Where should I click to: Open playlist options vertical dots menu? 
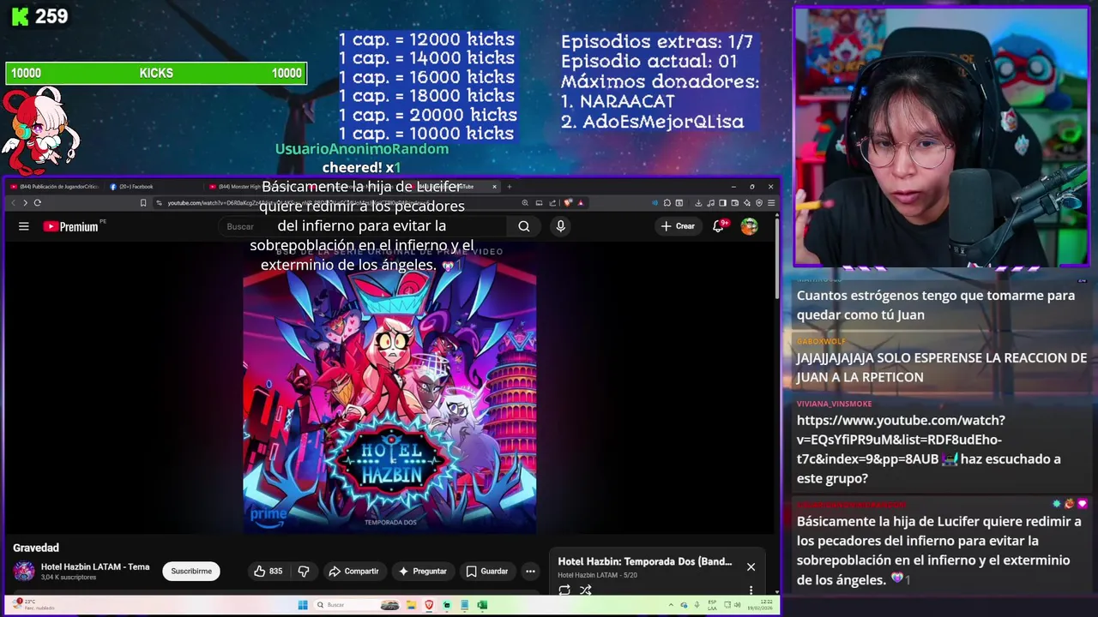click(751, 590)
